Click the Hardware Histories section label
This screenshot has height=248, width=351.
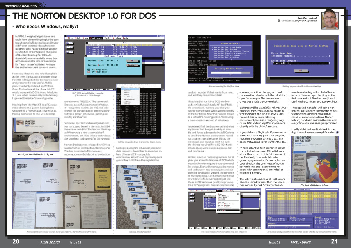(21, 6)
